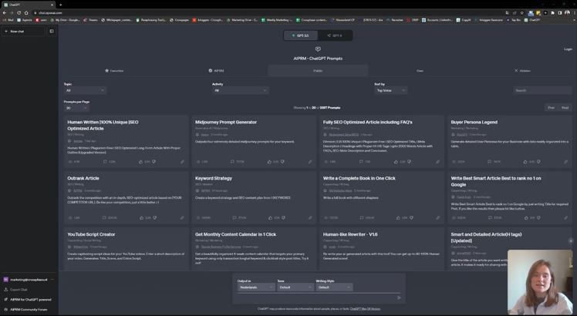Go to the Next page of prompts

pyautogui.click(x=565, y=108)
